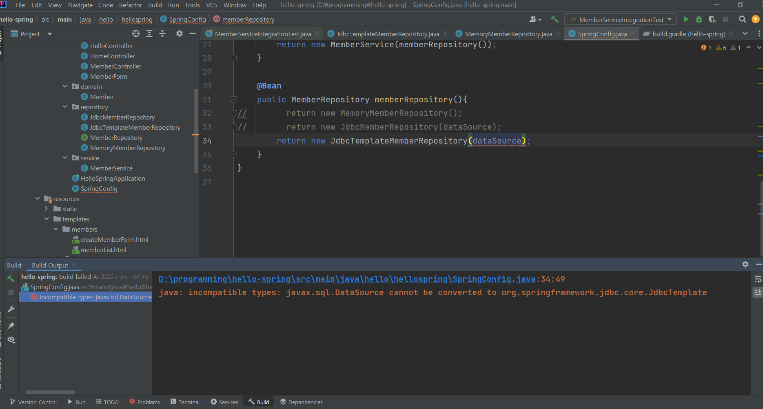Viewport: 763px width, 409px height.
Task: Collapse the service package
Action: [x=65, y=158]
